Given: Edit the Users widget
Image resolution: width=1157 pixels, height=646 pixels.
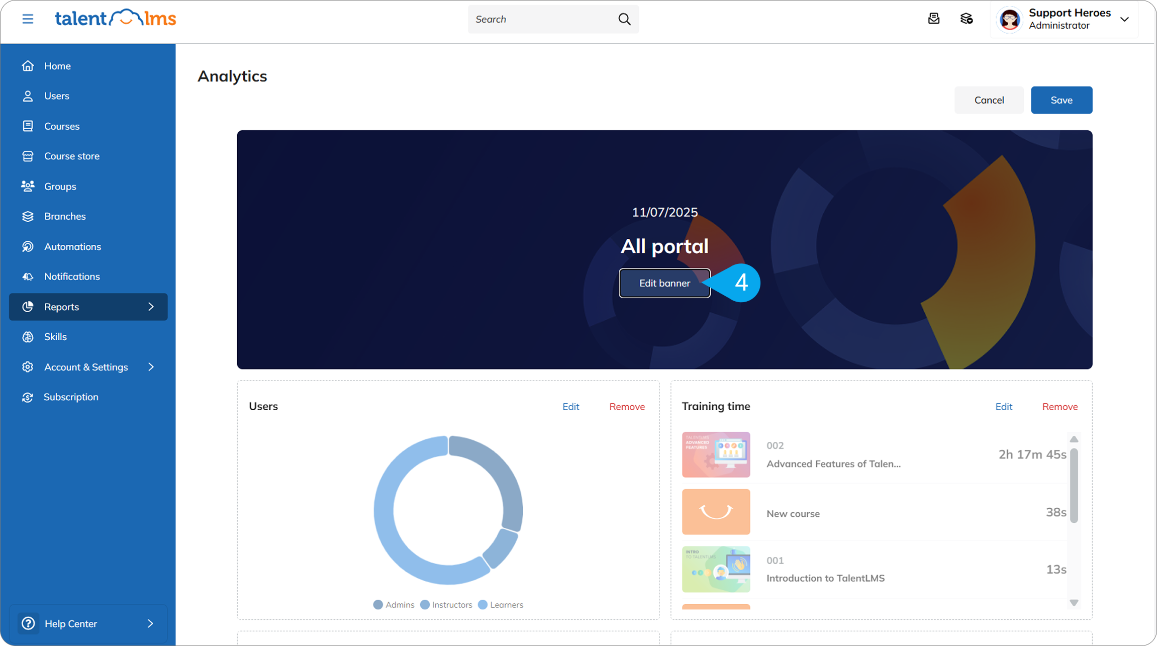Looking at the screenshot, I should (x=570, y=407).
